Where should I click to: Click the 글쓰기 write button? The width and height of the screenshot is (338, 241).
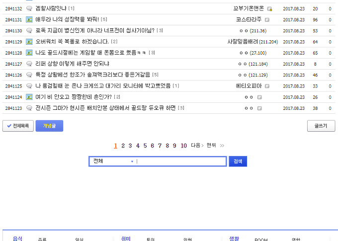321,126
